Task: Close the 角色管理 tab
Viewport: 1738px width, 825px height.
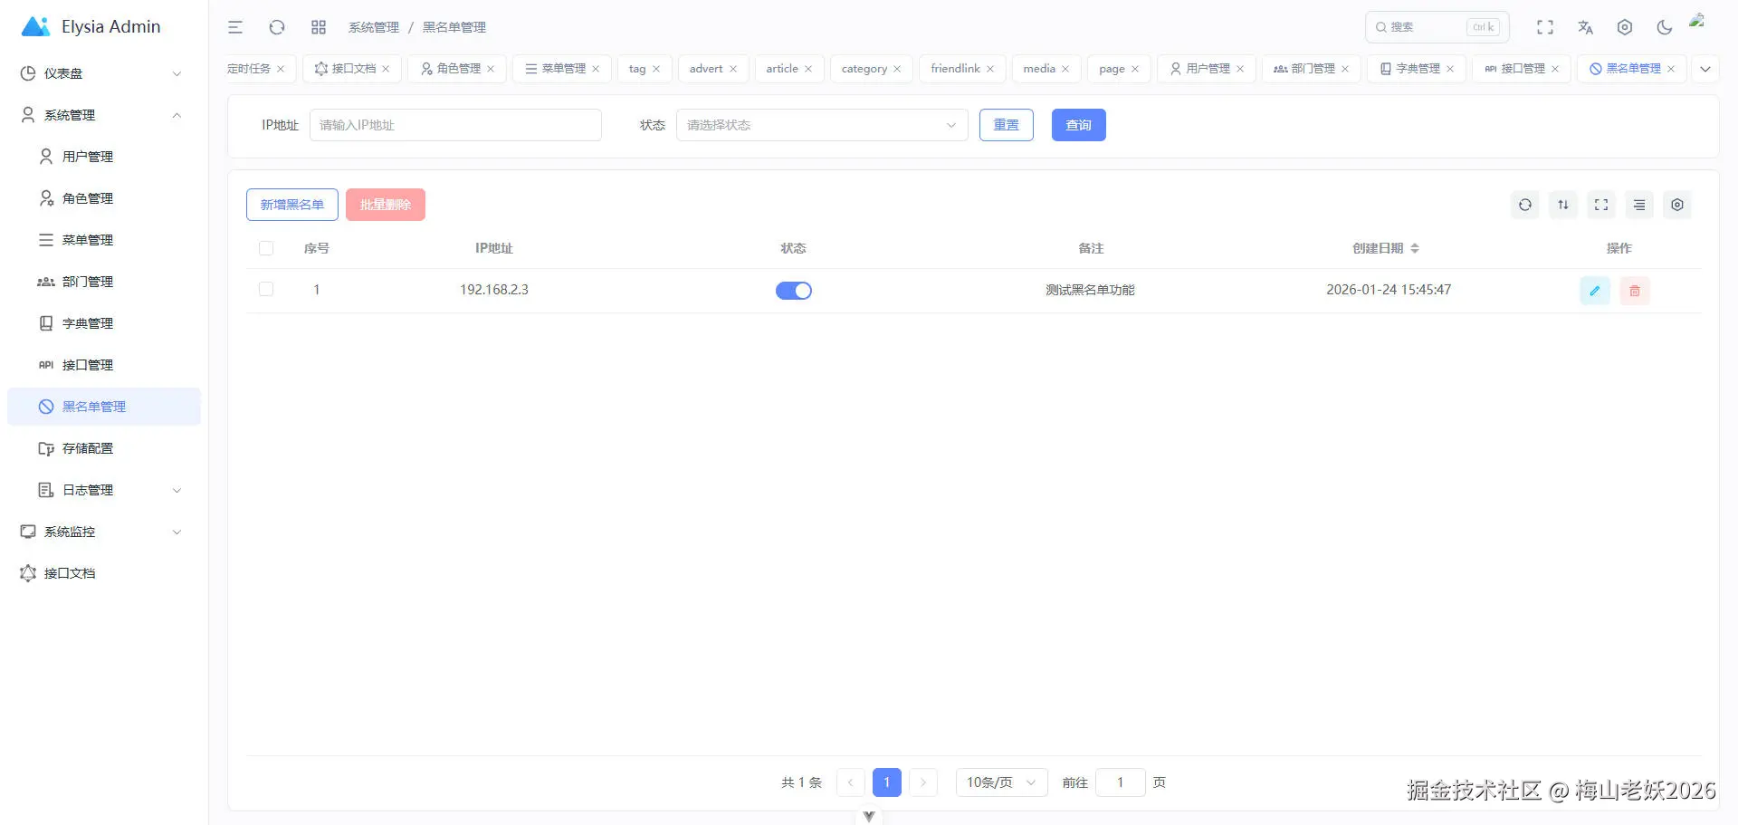Action: (x=491, y=69)
